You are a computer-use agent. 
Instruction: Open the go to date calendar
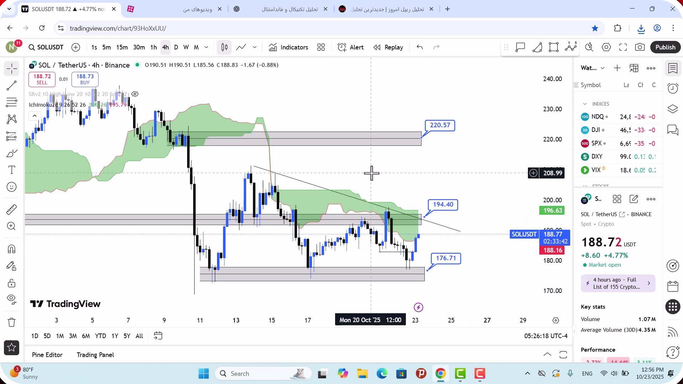click(158, 336)
